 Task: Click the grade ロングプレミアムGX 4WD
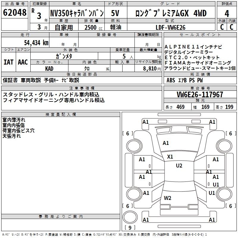point(170,13)
